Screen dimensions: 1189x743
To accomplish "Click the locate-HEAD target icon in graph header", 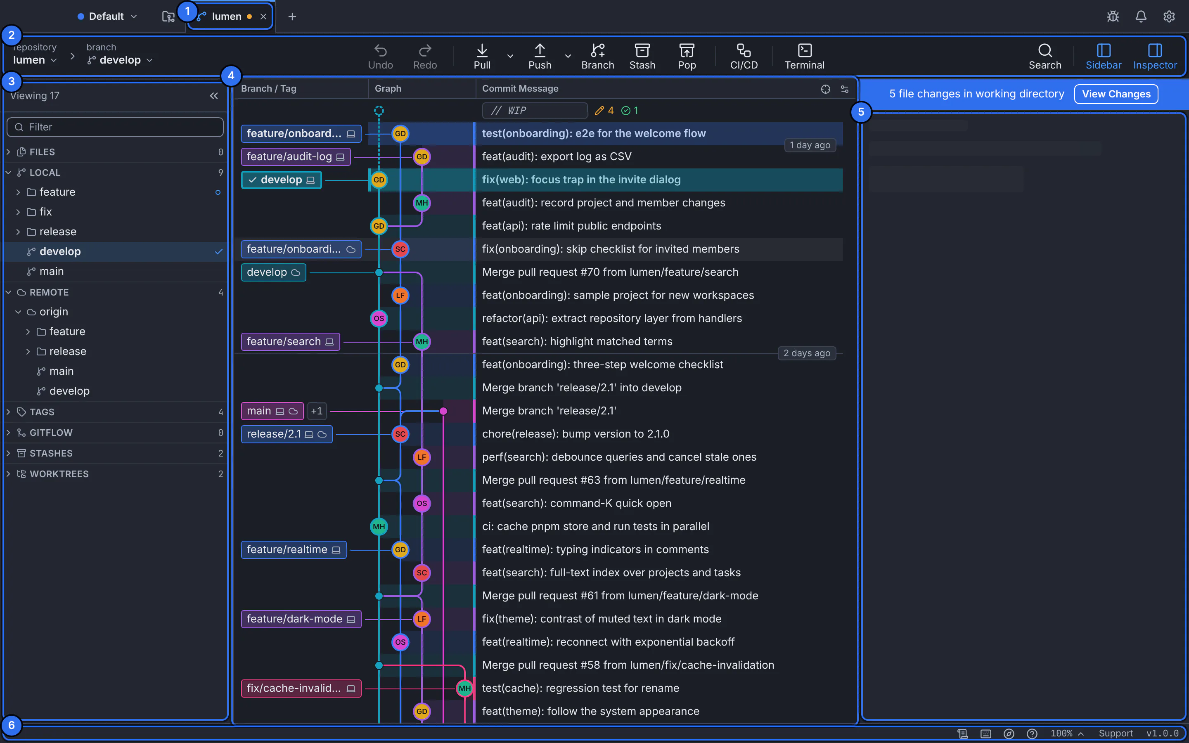I will [x=825, y=89].
